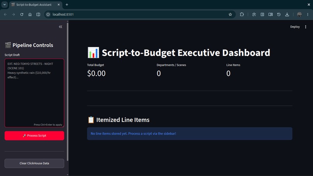Screen dimensions: 313x176
Task: Click the 'No line items stored yet' notice
Action: pyautogui.click(x=190, y=134)
